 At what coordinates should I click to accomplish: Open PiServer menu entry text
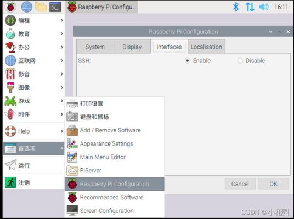[x=91, y=170]
